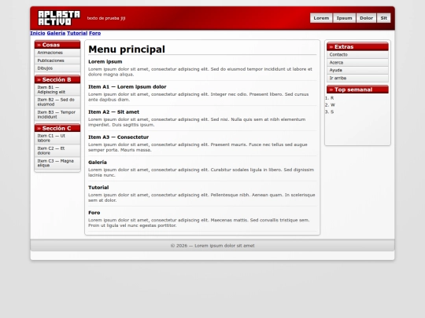Open Contacto in Extras menu

(357, 55)
